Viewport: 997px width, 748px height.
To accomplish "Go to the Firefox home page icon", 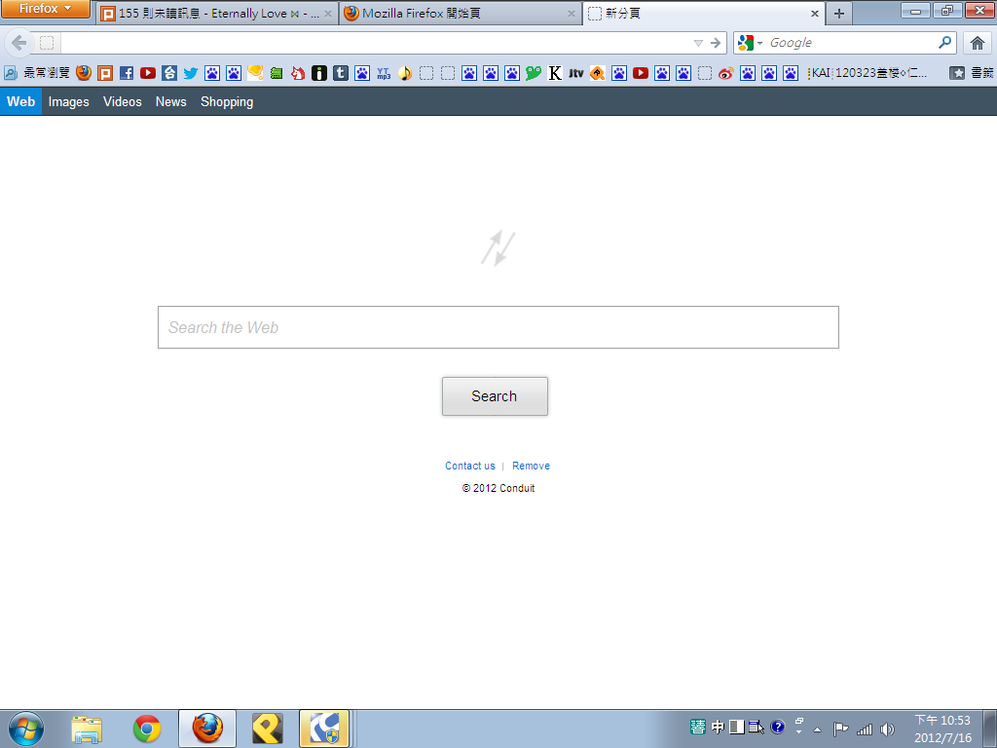I will click(977, 43).
